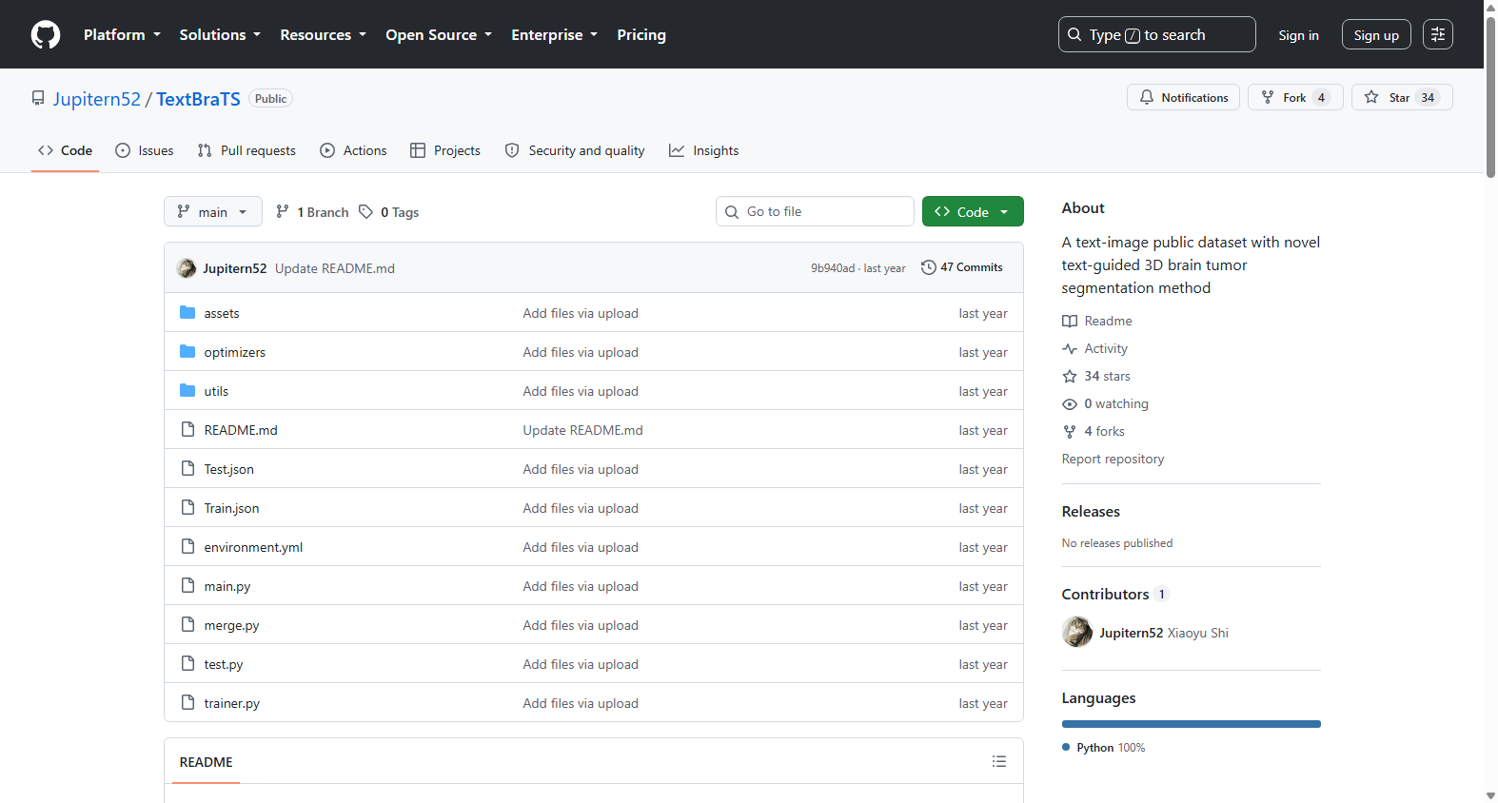Click the Jupitern52 avatar in commit header

click(x=187, y=268)
